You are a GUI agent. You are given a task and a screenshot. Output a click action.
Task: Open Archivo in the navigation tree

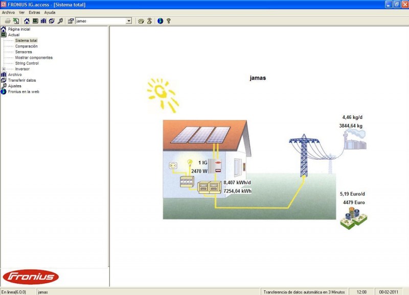point(15,75)
